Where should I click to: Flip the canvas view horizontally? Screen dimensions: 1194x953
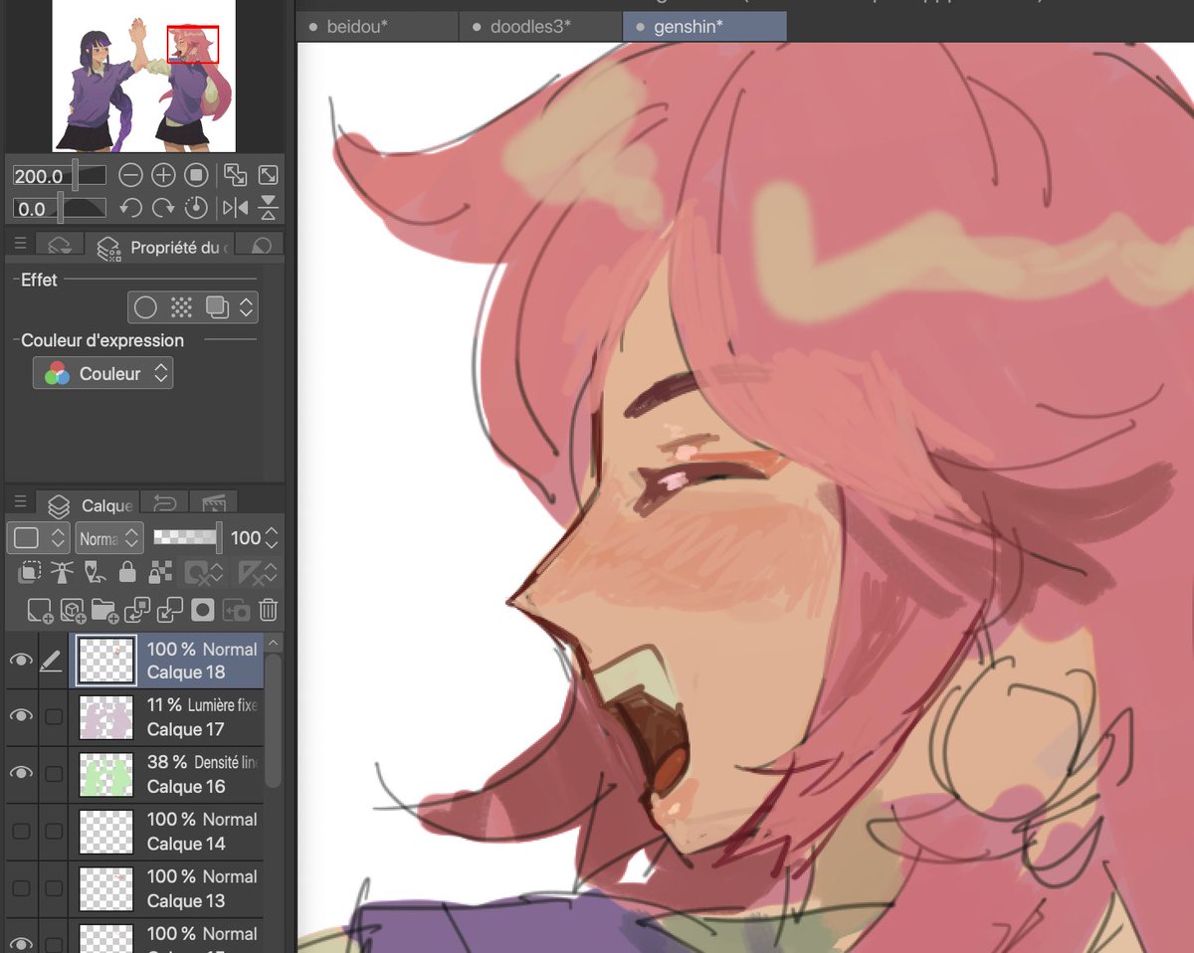236,209
